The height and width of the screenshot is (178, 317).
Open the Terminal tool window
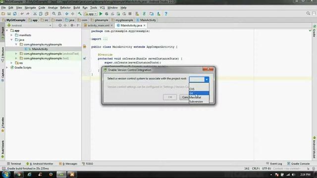[x=14, y=164]
